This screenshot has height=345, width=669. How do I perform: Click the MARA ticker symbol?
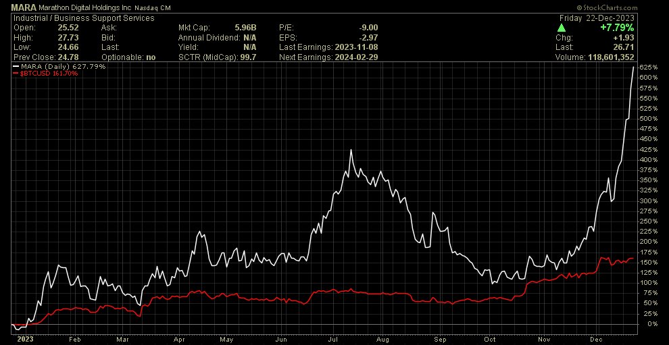[25, 7]
